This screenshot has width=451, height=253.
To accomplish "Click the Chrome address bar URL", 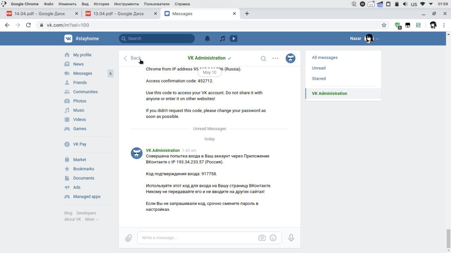I will 68,25.
